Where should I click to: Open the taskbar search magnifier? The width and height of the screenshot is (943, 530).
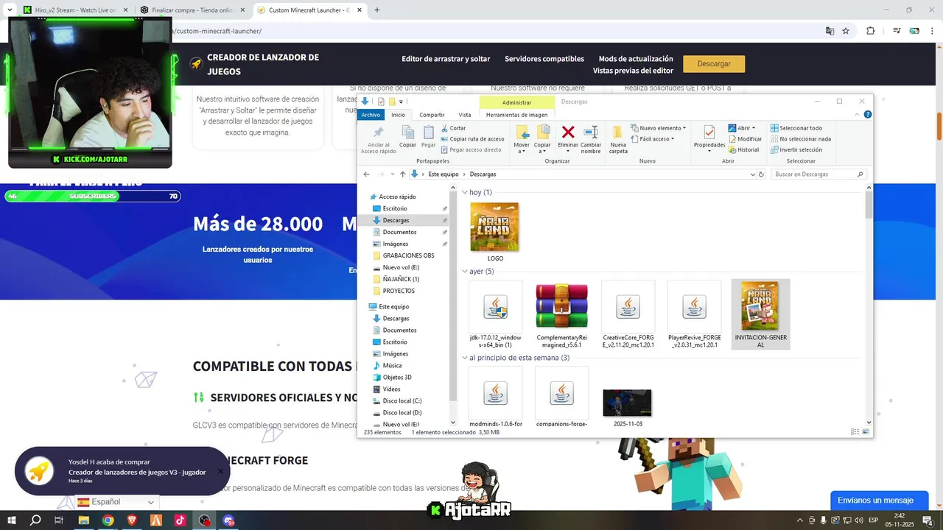point(35,520)
